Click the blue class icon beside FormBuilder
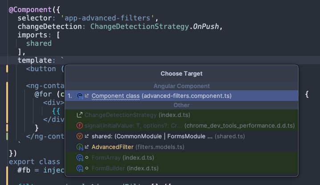Screen dimensions: 320x185 pyautogui.click(x=80, y=169)
